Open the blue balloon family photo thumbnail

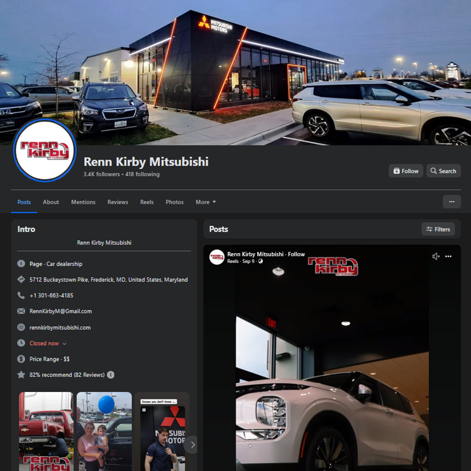click(x=104, y=431)
